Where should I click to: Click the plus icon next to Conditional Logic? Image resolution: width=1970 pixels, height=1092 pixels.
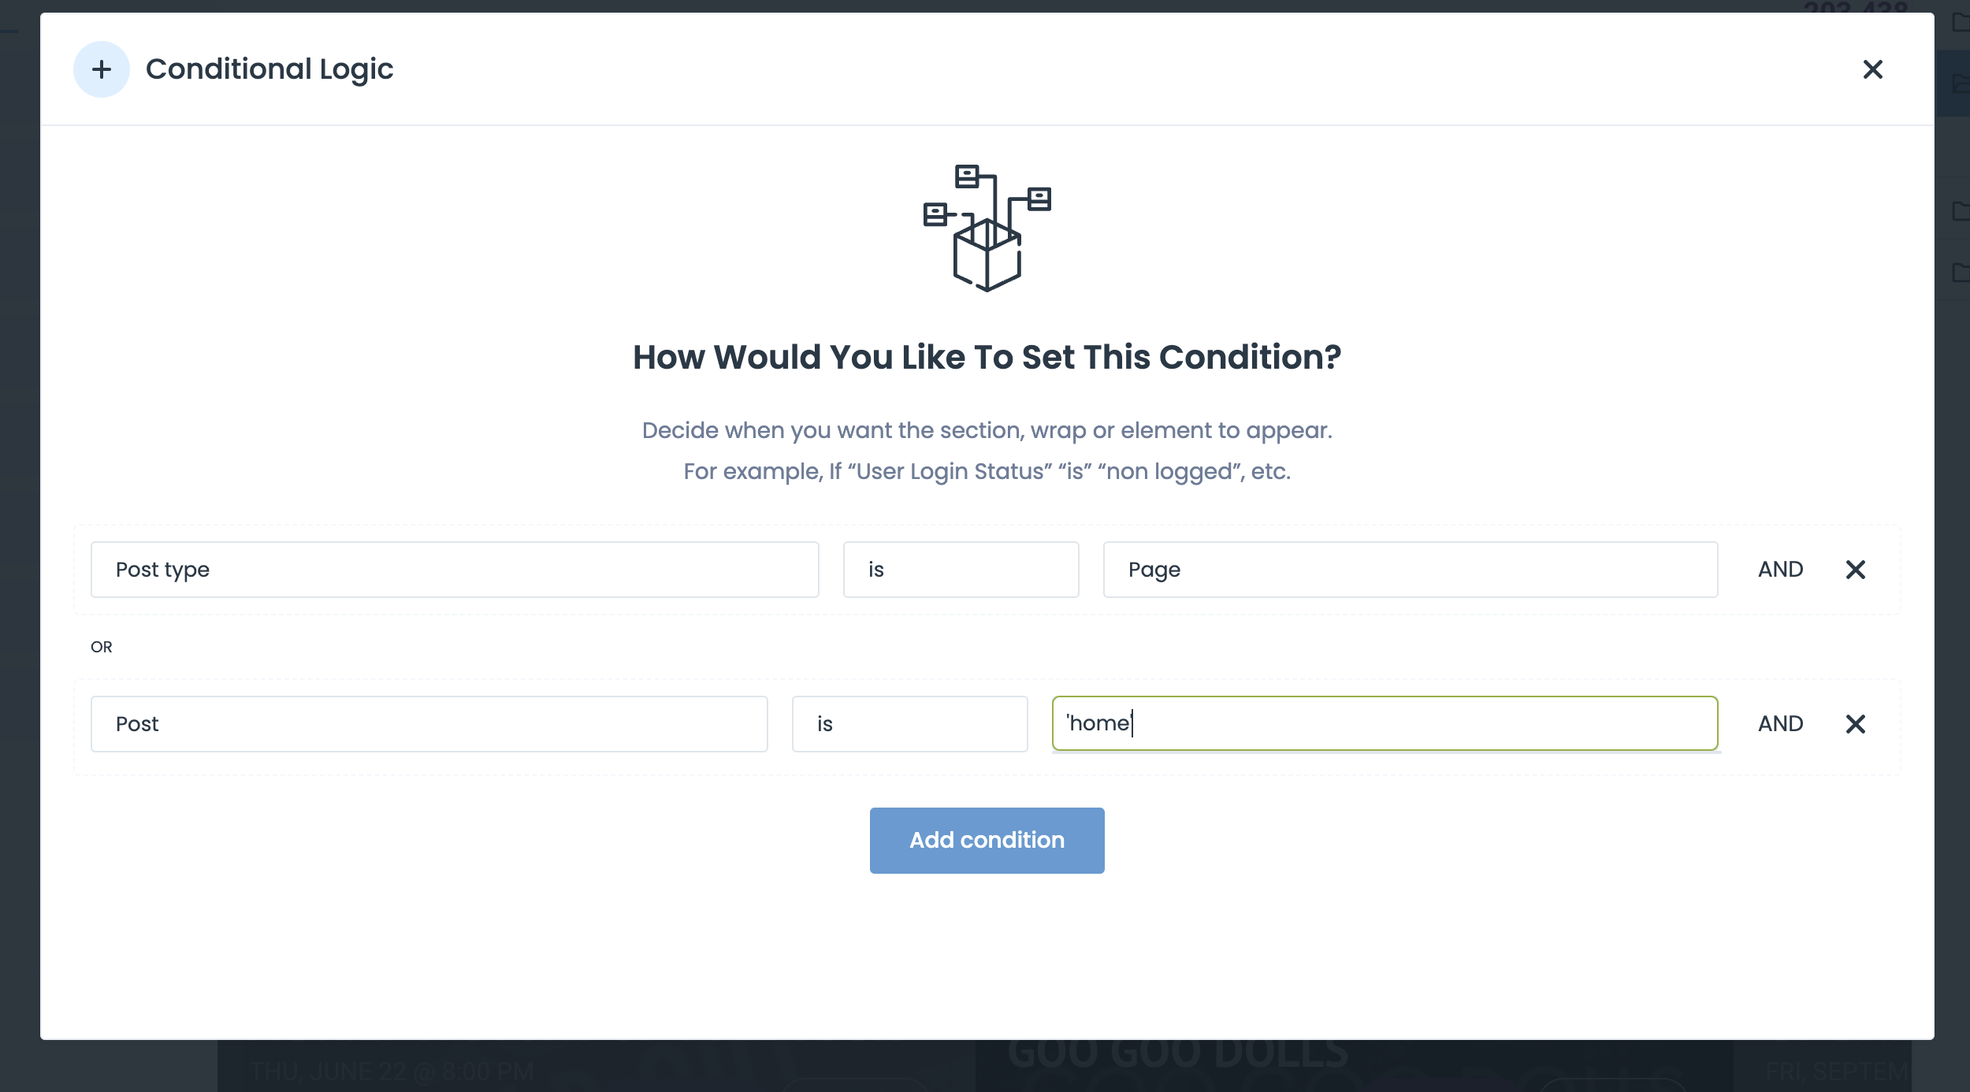tap(99, 69)
